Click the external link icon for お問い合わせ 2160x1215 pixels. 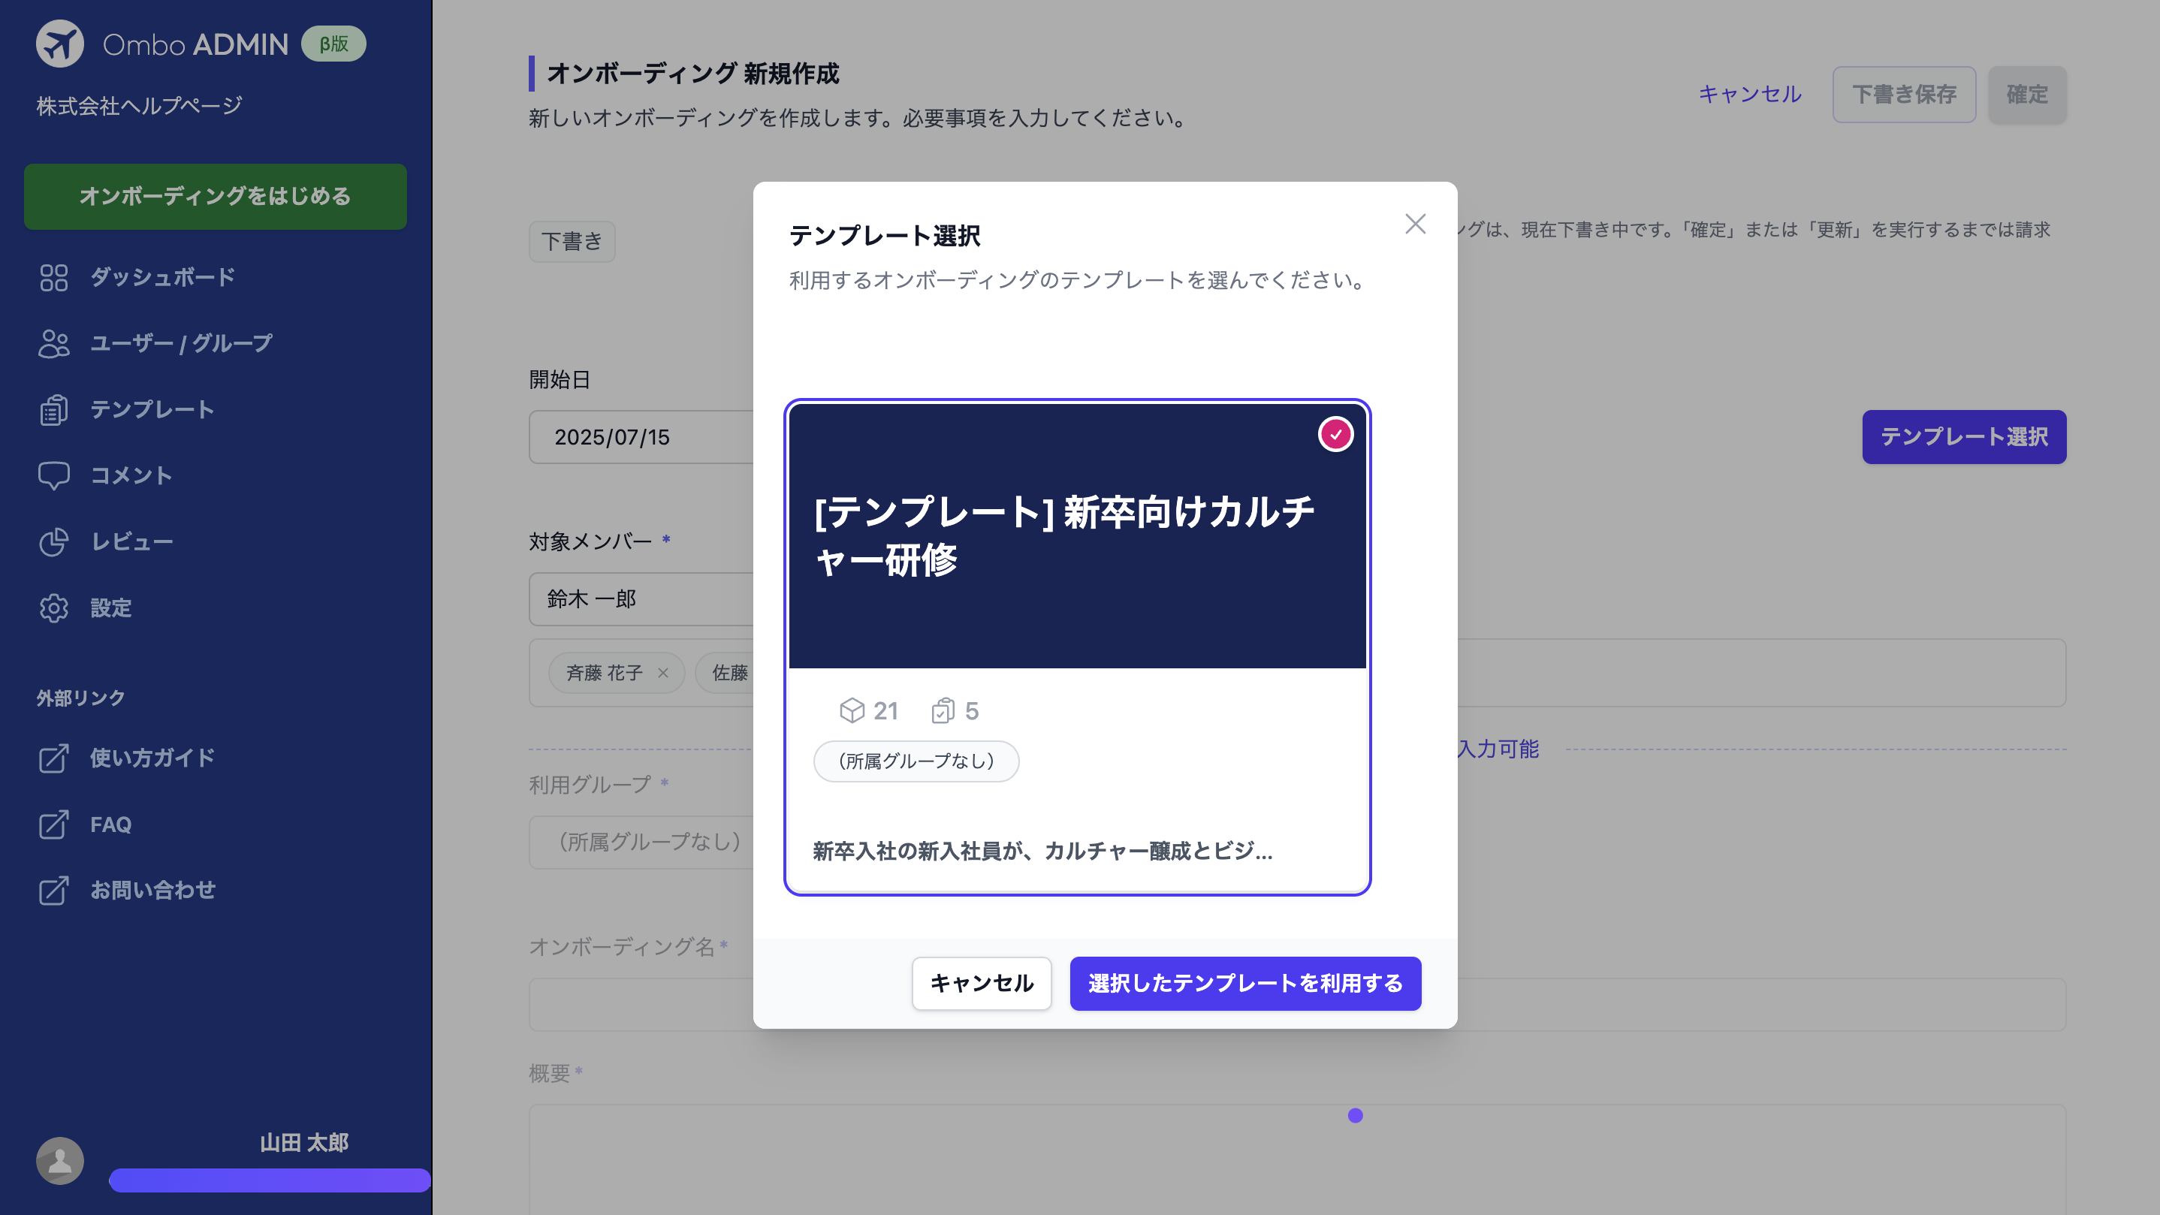53,891
